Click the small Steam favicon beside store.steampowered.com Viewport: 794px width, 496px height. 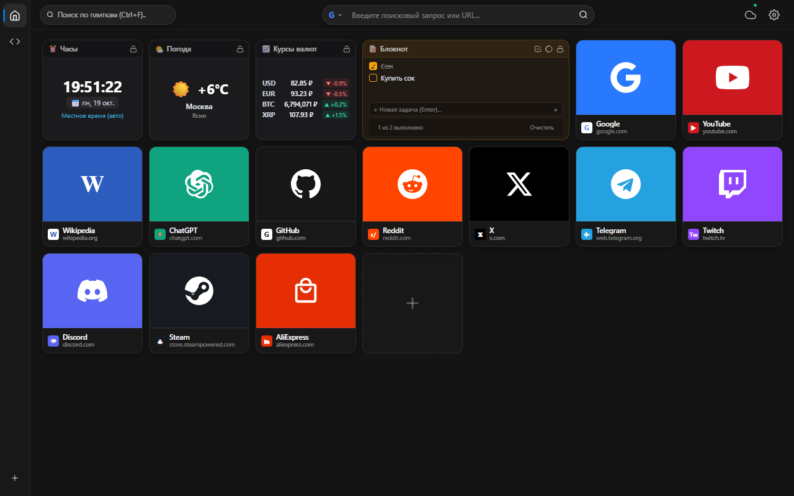point(160,341)
